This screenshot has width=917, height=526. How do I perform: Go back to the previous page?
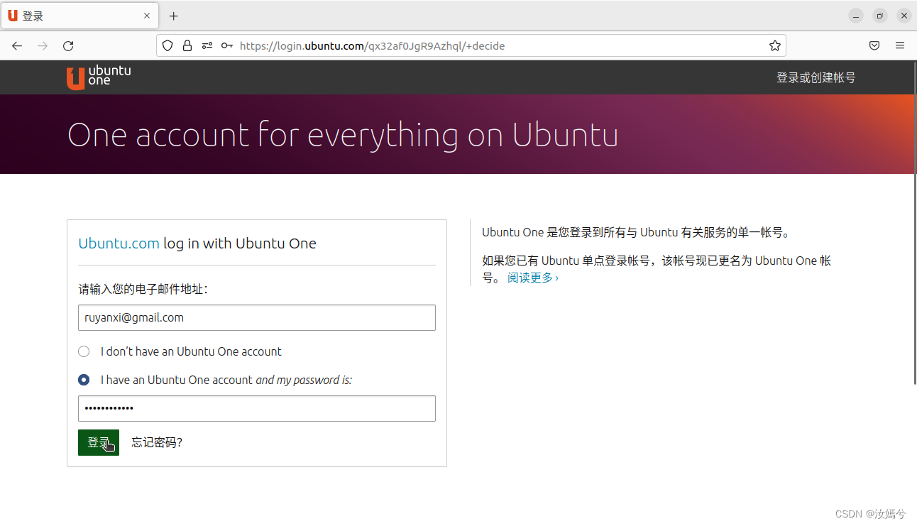pos(17,45)
